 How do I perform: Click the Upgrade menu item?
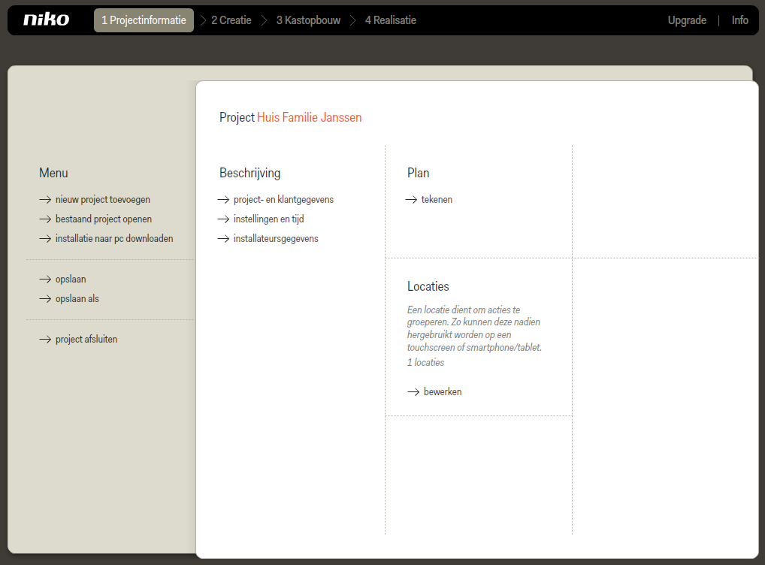click(687, 20)
